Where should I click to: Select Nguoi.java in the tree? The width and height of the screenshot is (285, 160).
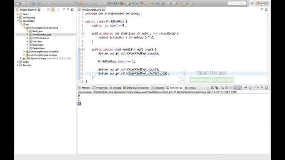[38, 44]
